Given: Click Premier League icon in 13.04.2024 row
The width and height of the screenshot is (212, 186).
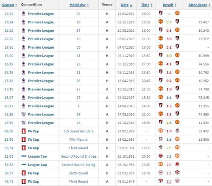Looking at the screenshot, I should [23, 14].
